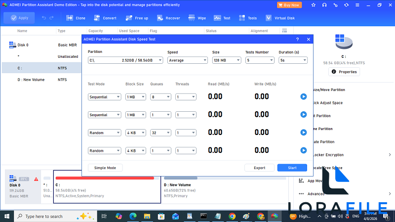This screenshot has height=222, width=395.
Task: Open the Free up menu
Action: pyautogui.click(x=137, y=18)
